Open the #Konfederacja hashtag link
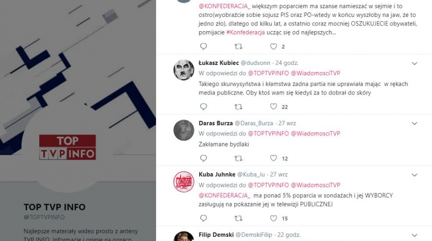Screen dimensions: 432x241 245,32
